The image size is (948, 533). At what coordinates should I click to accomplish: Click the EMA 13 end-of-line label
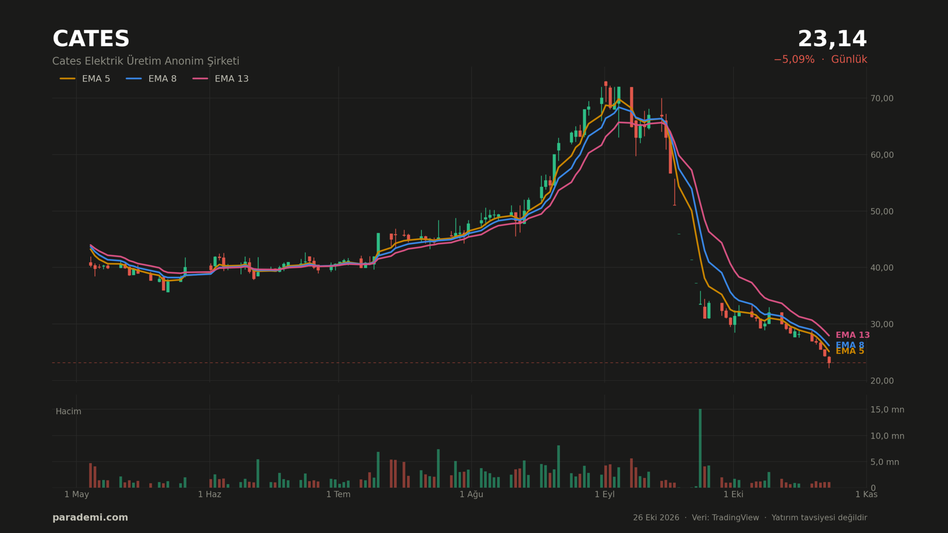[x=853, y=335]
